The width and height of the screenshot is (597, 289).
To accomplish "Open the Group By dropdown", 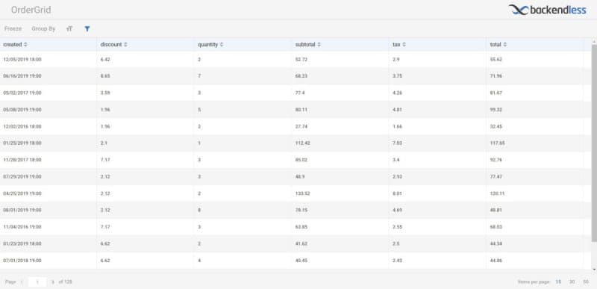I will tap(43, 28).
